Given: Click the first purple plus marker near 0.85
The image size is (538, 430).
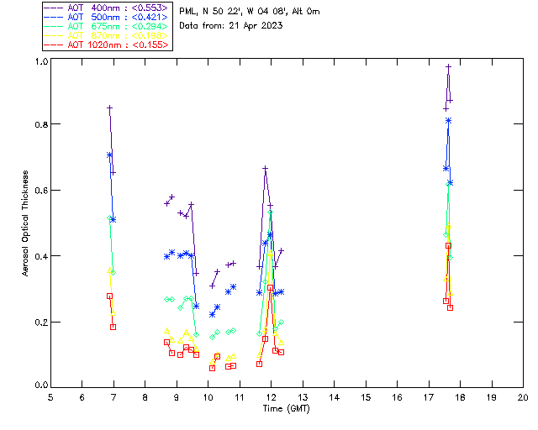Looking at the screenshot, I should coord(109,108).
